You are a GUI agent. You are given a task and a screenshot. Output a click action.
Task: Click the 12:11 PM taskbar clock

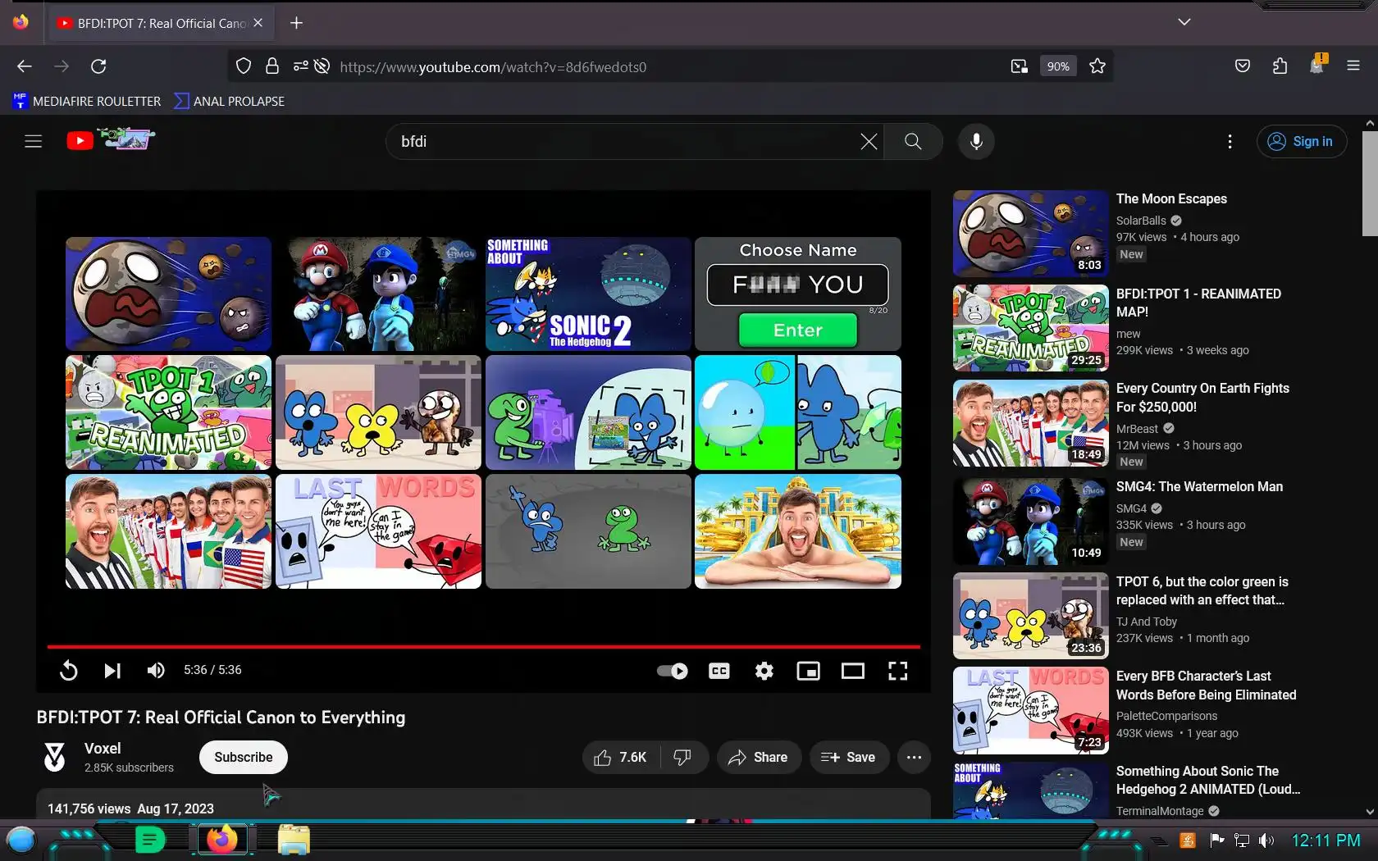tap(1326, 840)
